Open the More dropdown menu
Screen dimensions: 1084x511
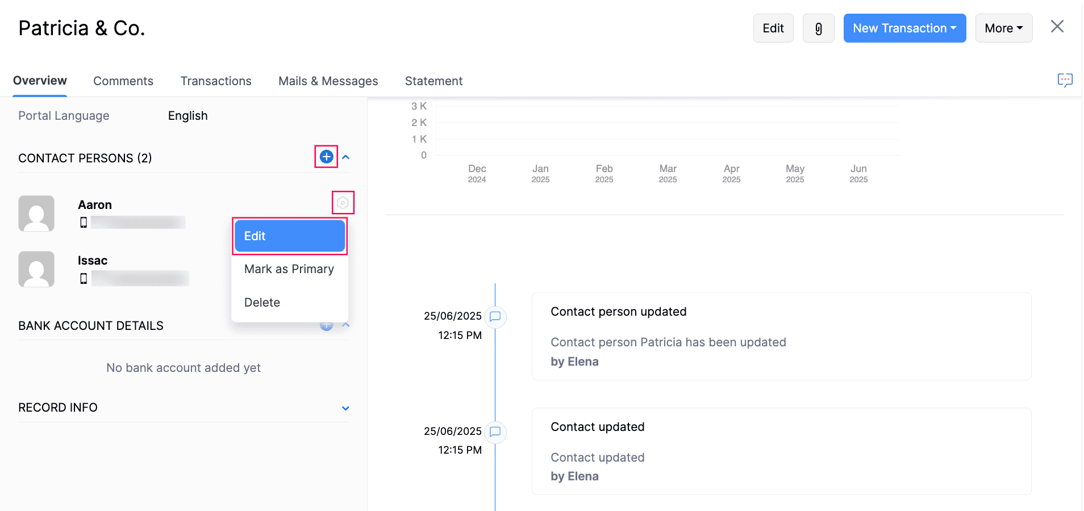point(1003,28)
